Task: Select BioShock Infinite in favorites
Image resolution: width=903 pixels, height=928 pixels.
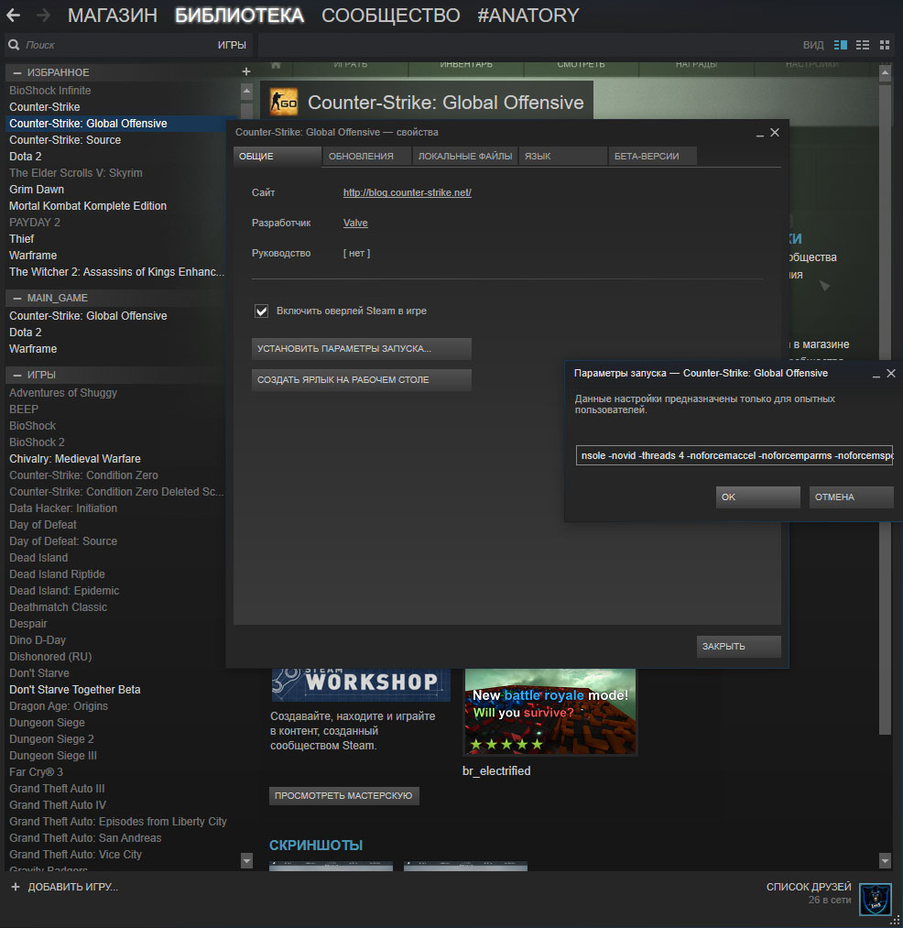Action: point(49,91)
